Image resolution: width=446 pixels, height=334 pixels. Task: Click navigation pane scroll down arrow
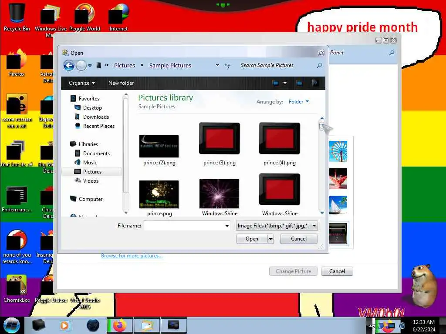(126, 213)
